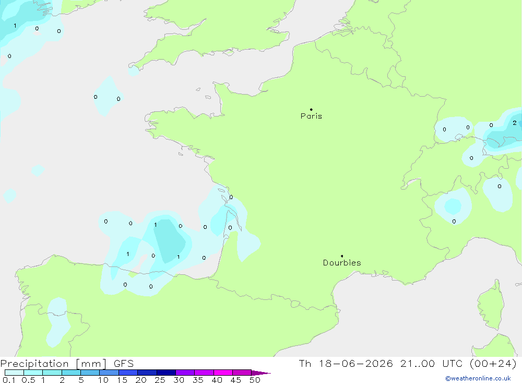The image size is (522, 383).
Task: Click the legend arrow tip above 50
Action: pos(261,373)
